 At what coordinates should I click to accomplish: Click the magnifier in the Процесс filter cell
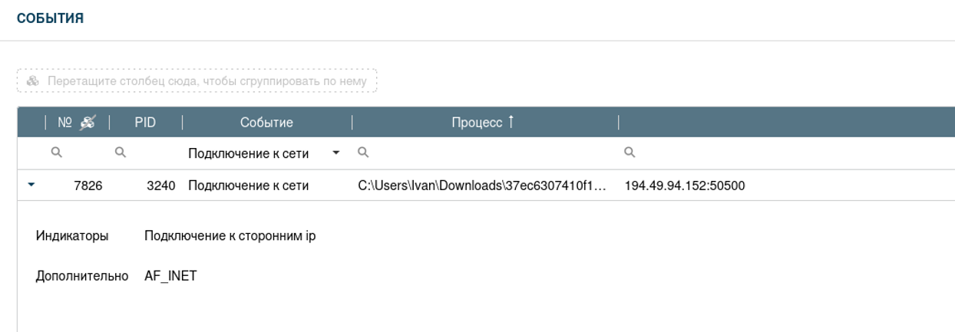362,153
